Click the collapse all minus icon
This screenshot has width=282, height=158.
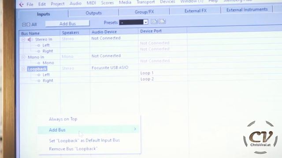pos(28,25)
